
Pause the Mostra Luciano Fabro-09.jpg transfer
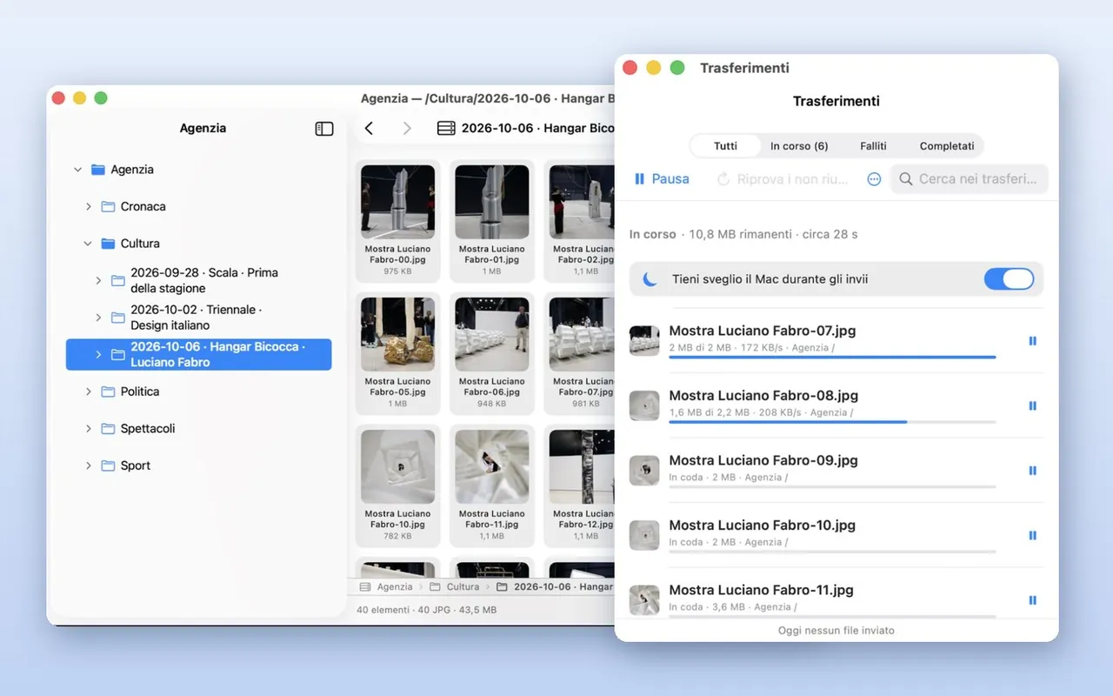pos(1033,471)
